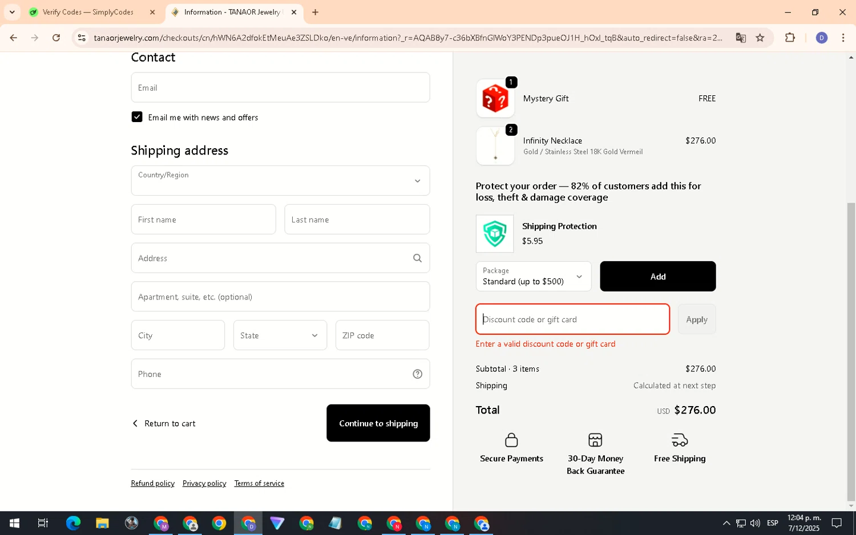Open the site information icon in address bar
856x535 pixels.
[82, 38]
